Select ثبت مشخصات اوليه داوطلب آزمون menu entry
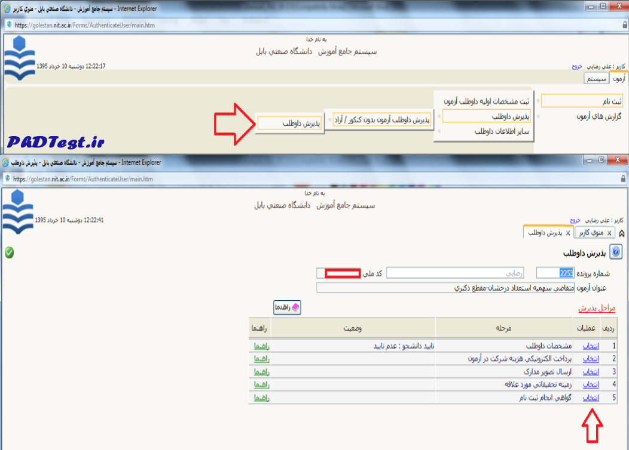The image size is (629, 450). [x=486, y=101]
